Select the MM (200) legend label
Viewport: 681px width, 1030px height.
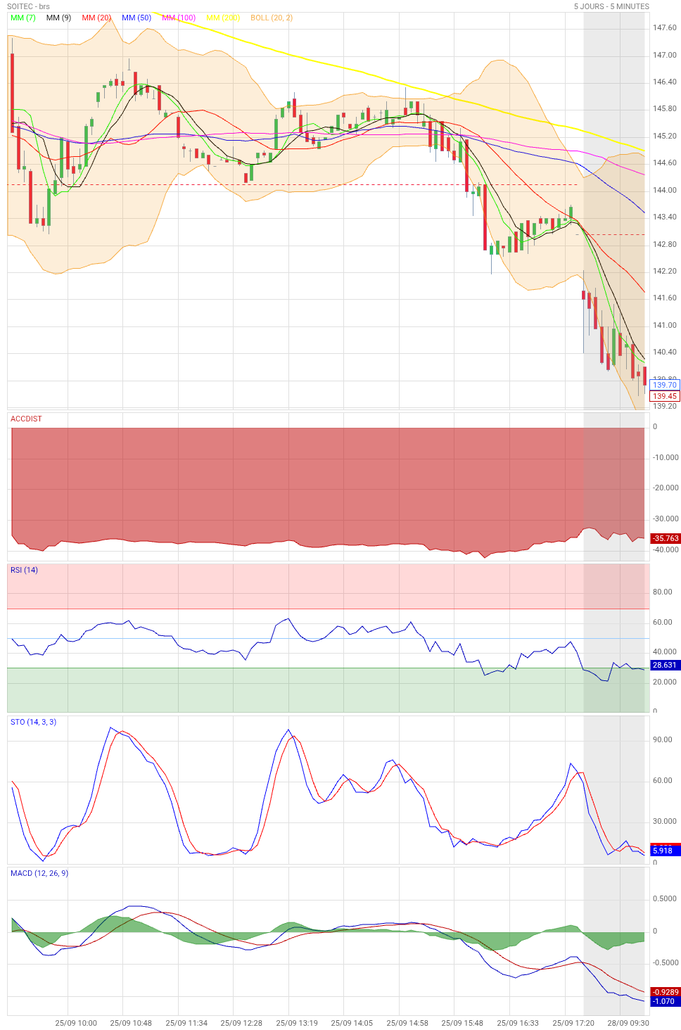[223, 18]
